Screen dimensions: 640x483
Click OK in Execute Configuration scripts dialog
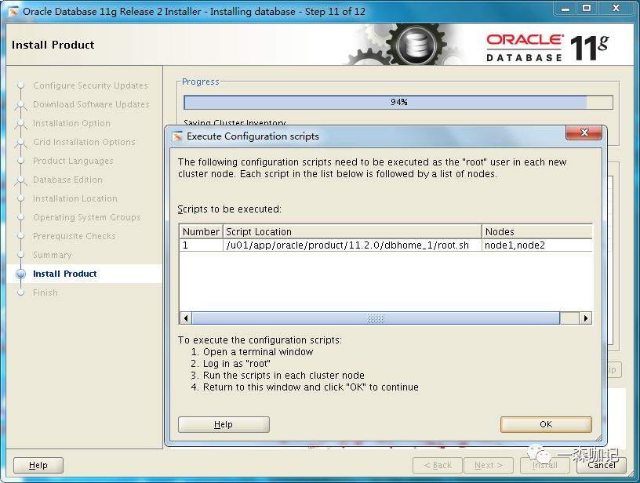(546, 424)
